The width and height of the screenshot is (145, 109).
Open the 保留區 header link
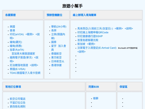tap(123, 87)
